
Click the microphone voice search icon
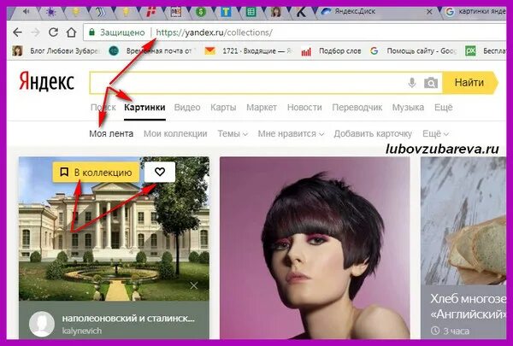pos(412,83)
